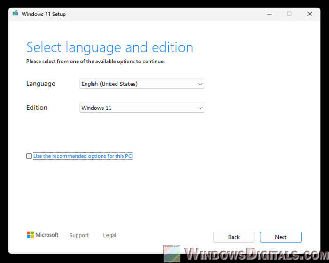Expand the Edition dropdown arrow
Image resolution: width=329 pixels, height=263 pixels.
[x=200, y=108]
